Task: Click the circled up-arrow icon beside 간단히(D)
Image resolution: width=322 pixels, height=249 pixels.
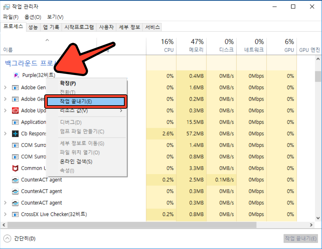Action: point(7,238)
